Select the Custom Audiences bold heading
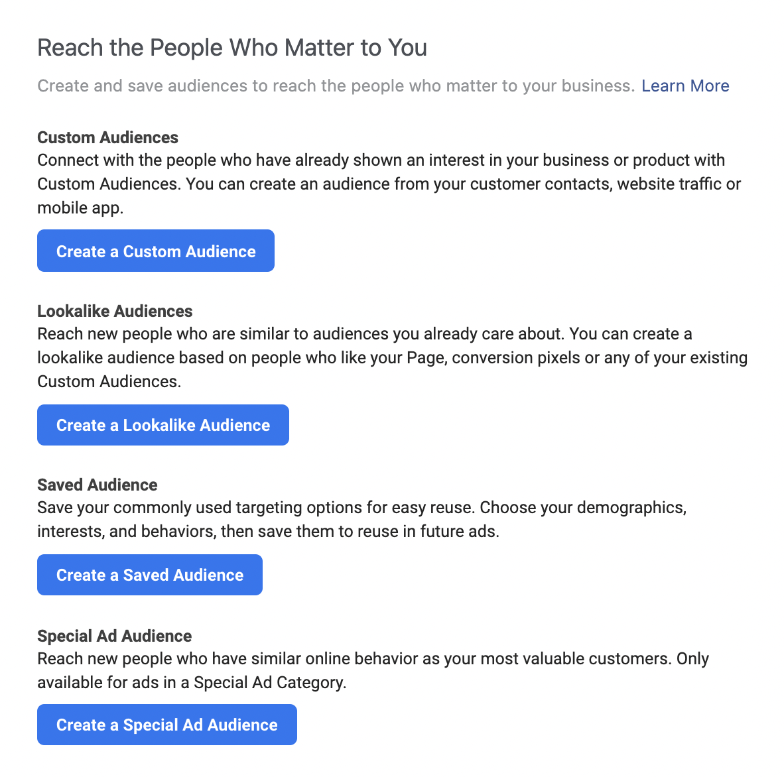784x777 pixels. coord(107,137)
